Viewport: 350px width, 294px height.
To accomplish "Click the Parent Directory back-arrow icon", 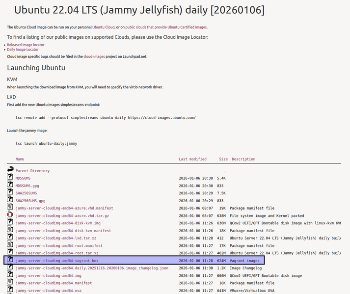I will 10,169.
